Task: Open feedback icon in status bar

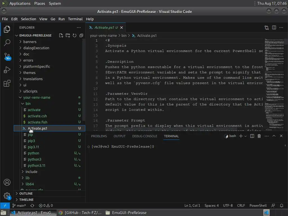Action: tap(273, 206)
